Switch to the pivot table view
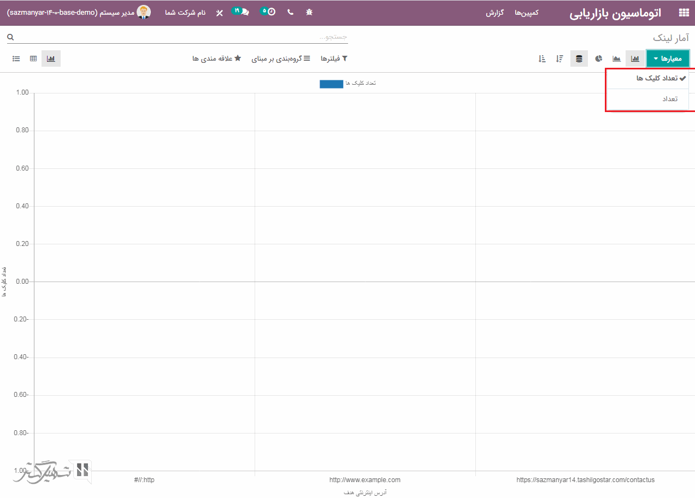695x498 pixels. 33,58
